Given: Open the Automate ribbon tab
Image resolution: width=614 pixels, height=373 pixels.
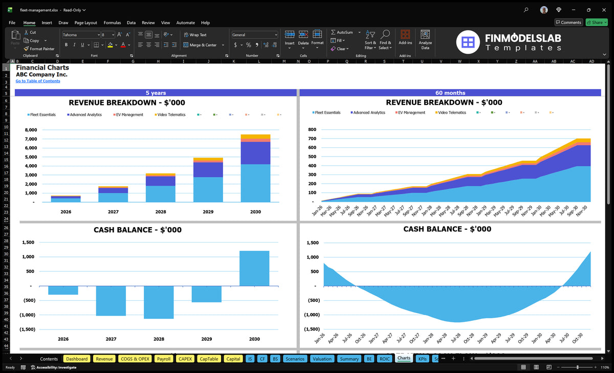Looking at the screenshot, I should coord(185,23).
